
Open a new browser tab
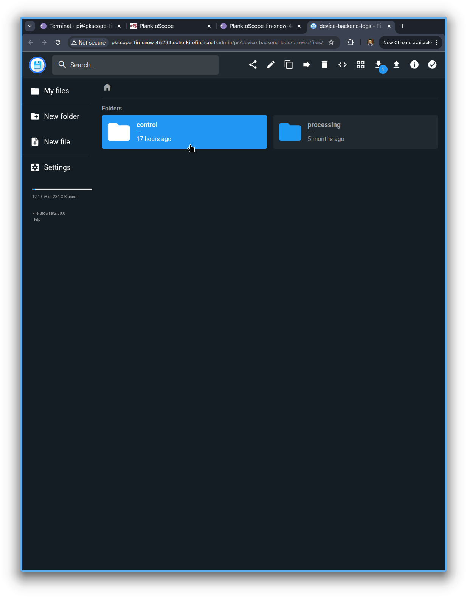[403, 26]
